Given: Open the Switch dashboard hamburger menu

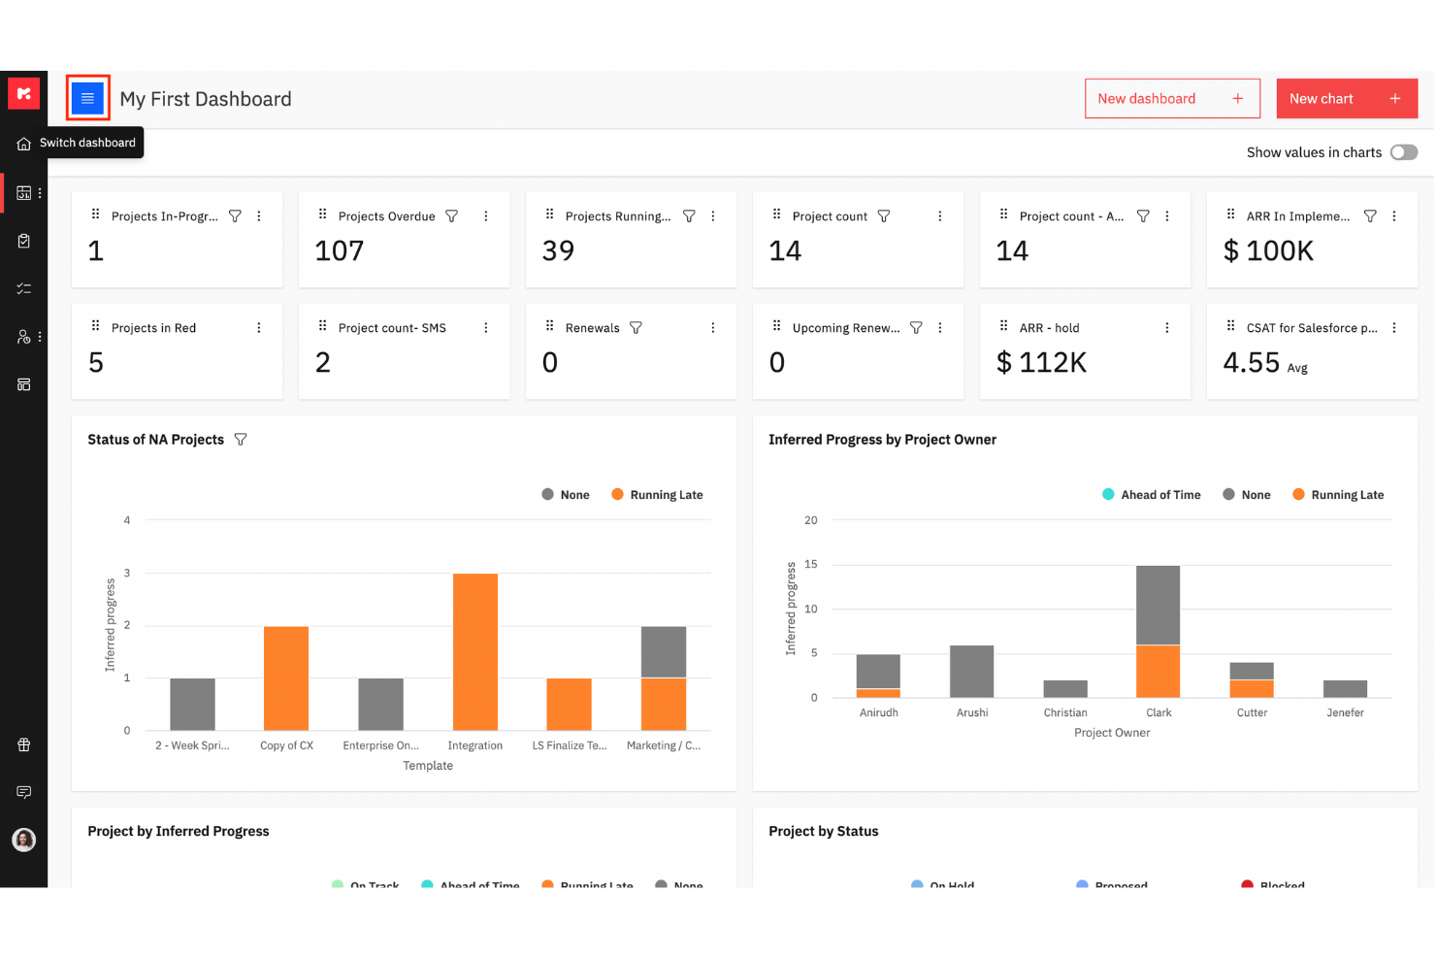Looking at the screenshot, I should click(x=87, y=98).
